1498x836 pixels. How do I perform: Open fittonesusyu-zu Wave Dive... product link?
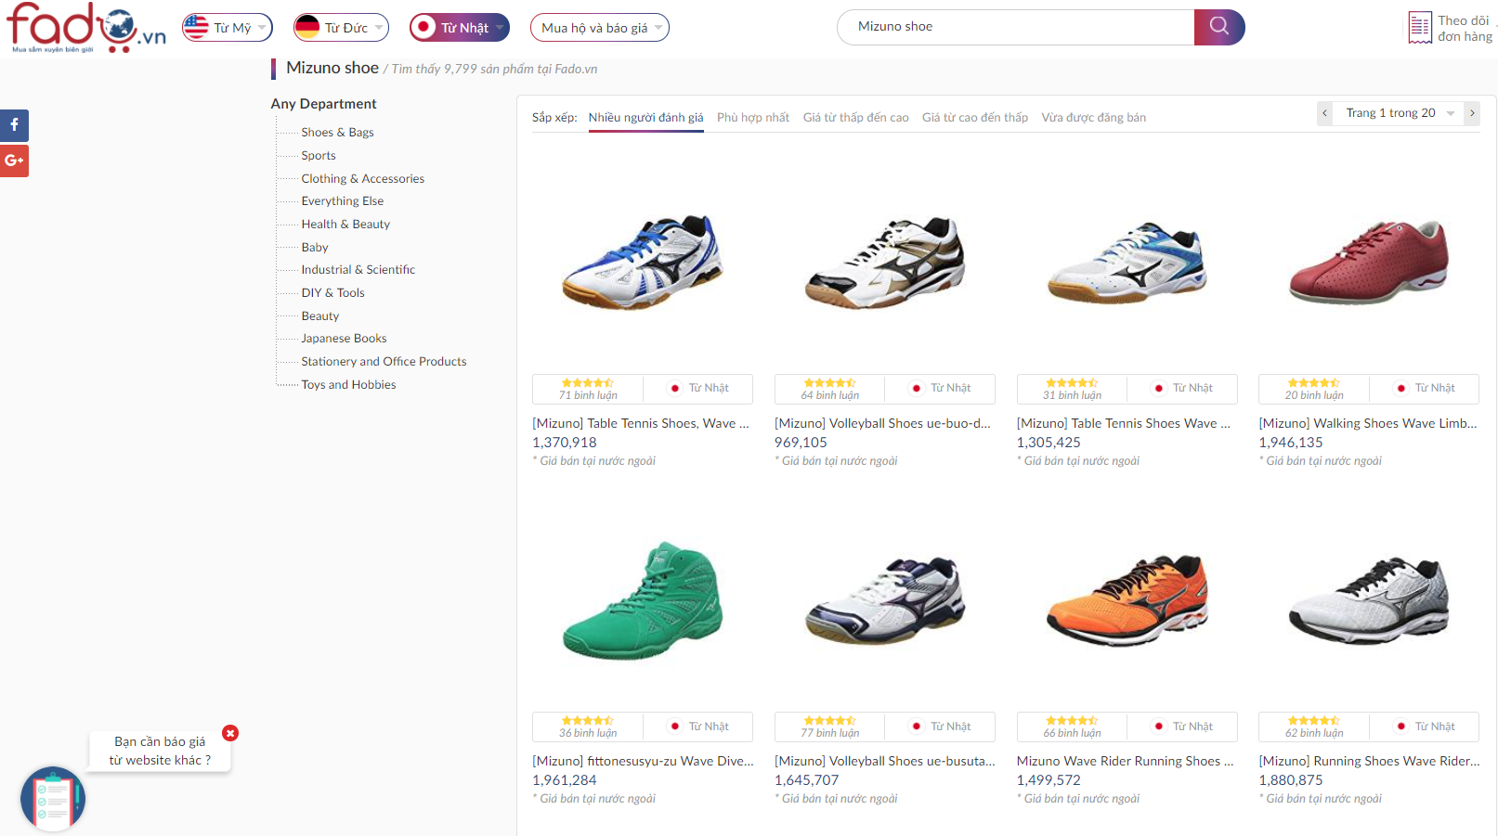[x=644, y=762]
